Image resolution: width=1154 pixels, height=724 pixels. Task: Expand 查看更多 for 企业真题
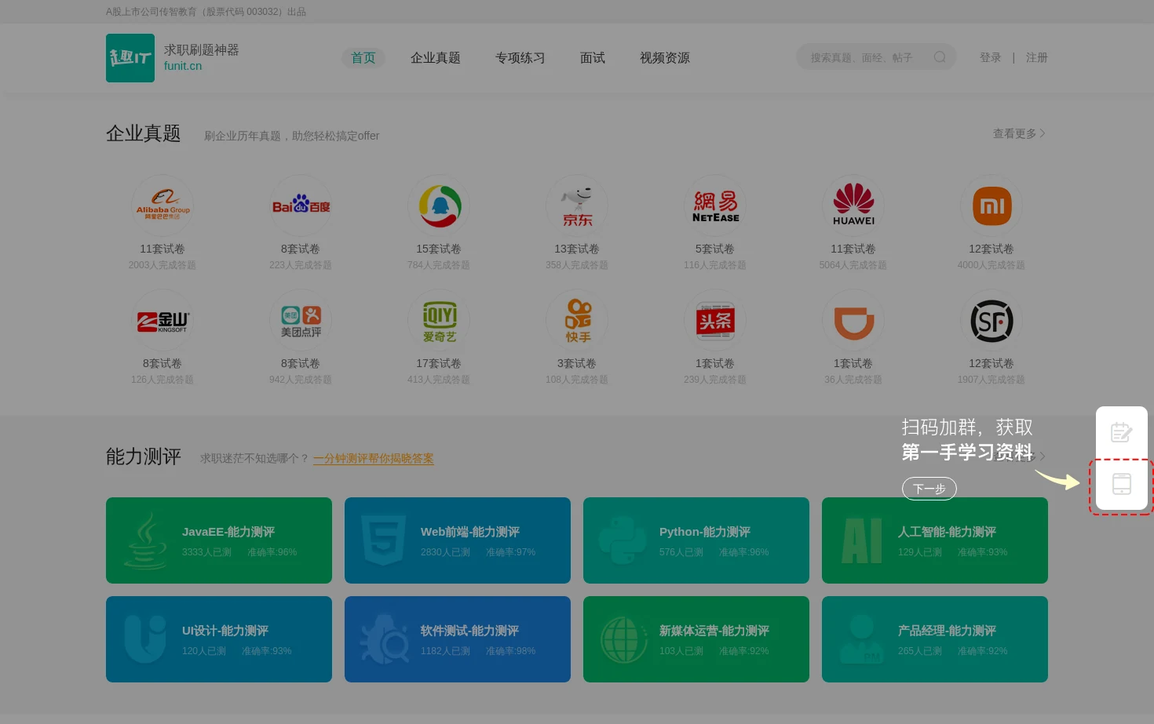coord(1019,133)
